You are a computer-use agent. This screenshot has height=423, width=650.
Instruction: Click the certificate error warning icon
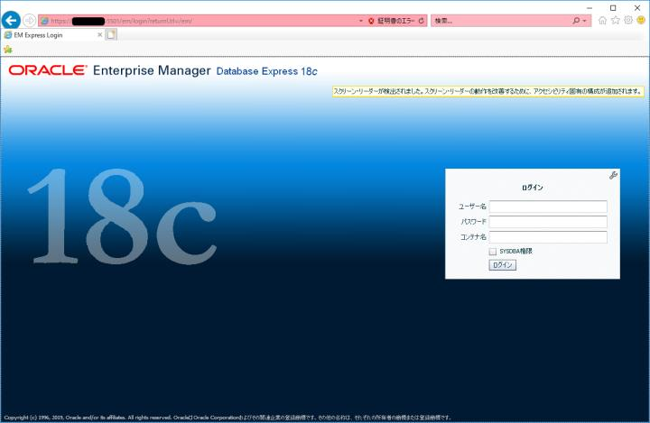pos(371,21)
